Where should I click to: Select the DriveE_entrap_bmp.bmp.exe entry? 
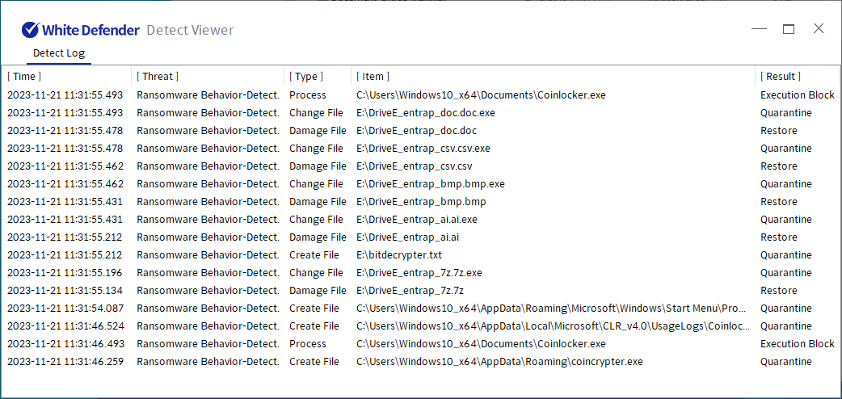click(421, 183)
